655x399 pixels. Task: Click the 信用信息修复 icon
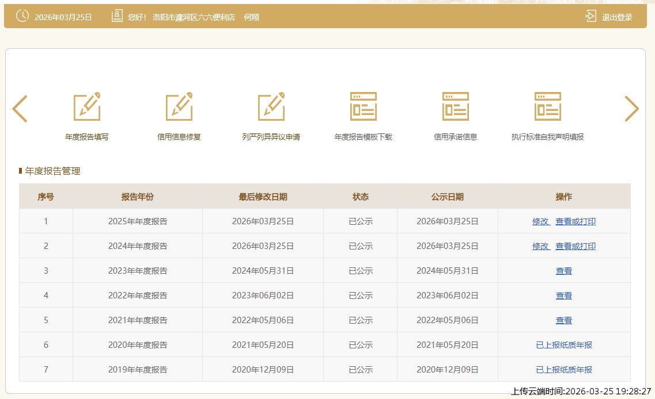(179, 107)
